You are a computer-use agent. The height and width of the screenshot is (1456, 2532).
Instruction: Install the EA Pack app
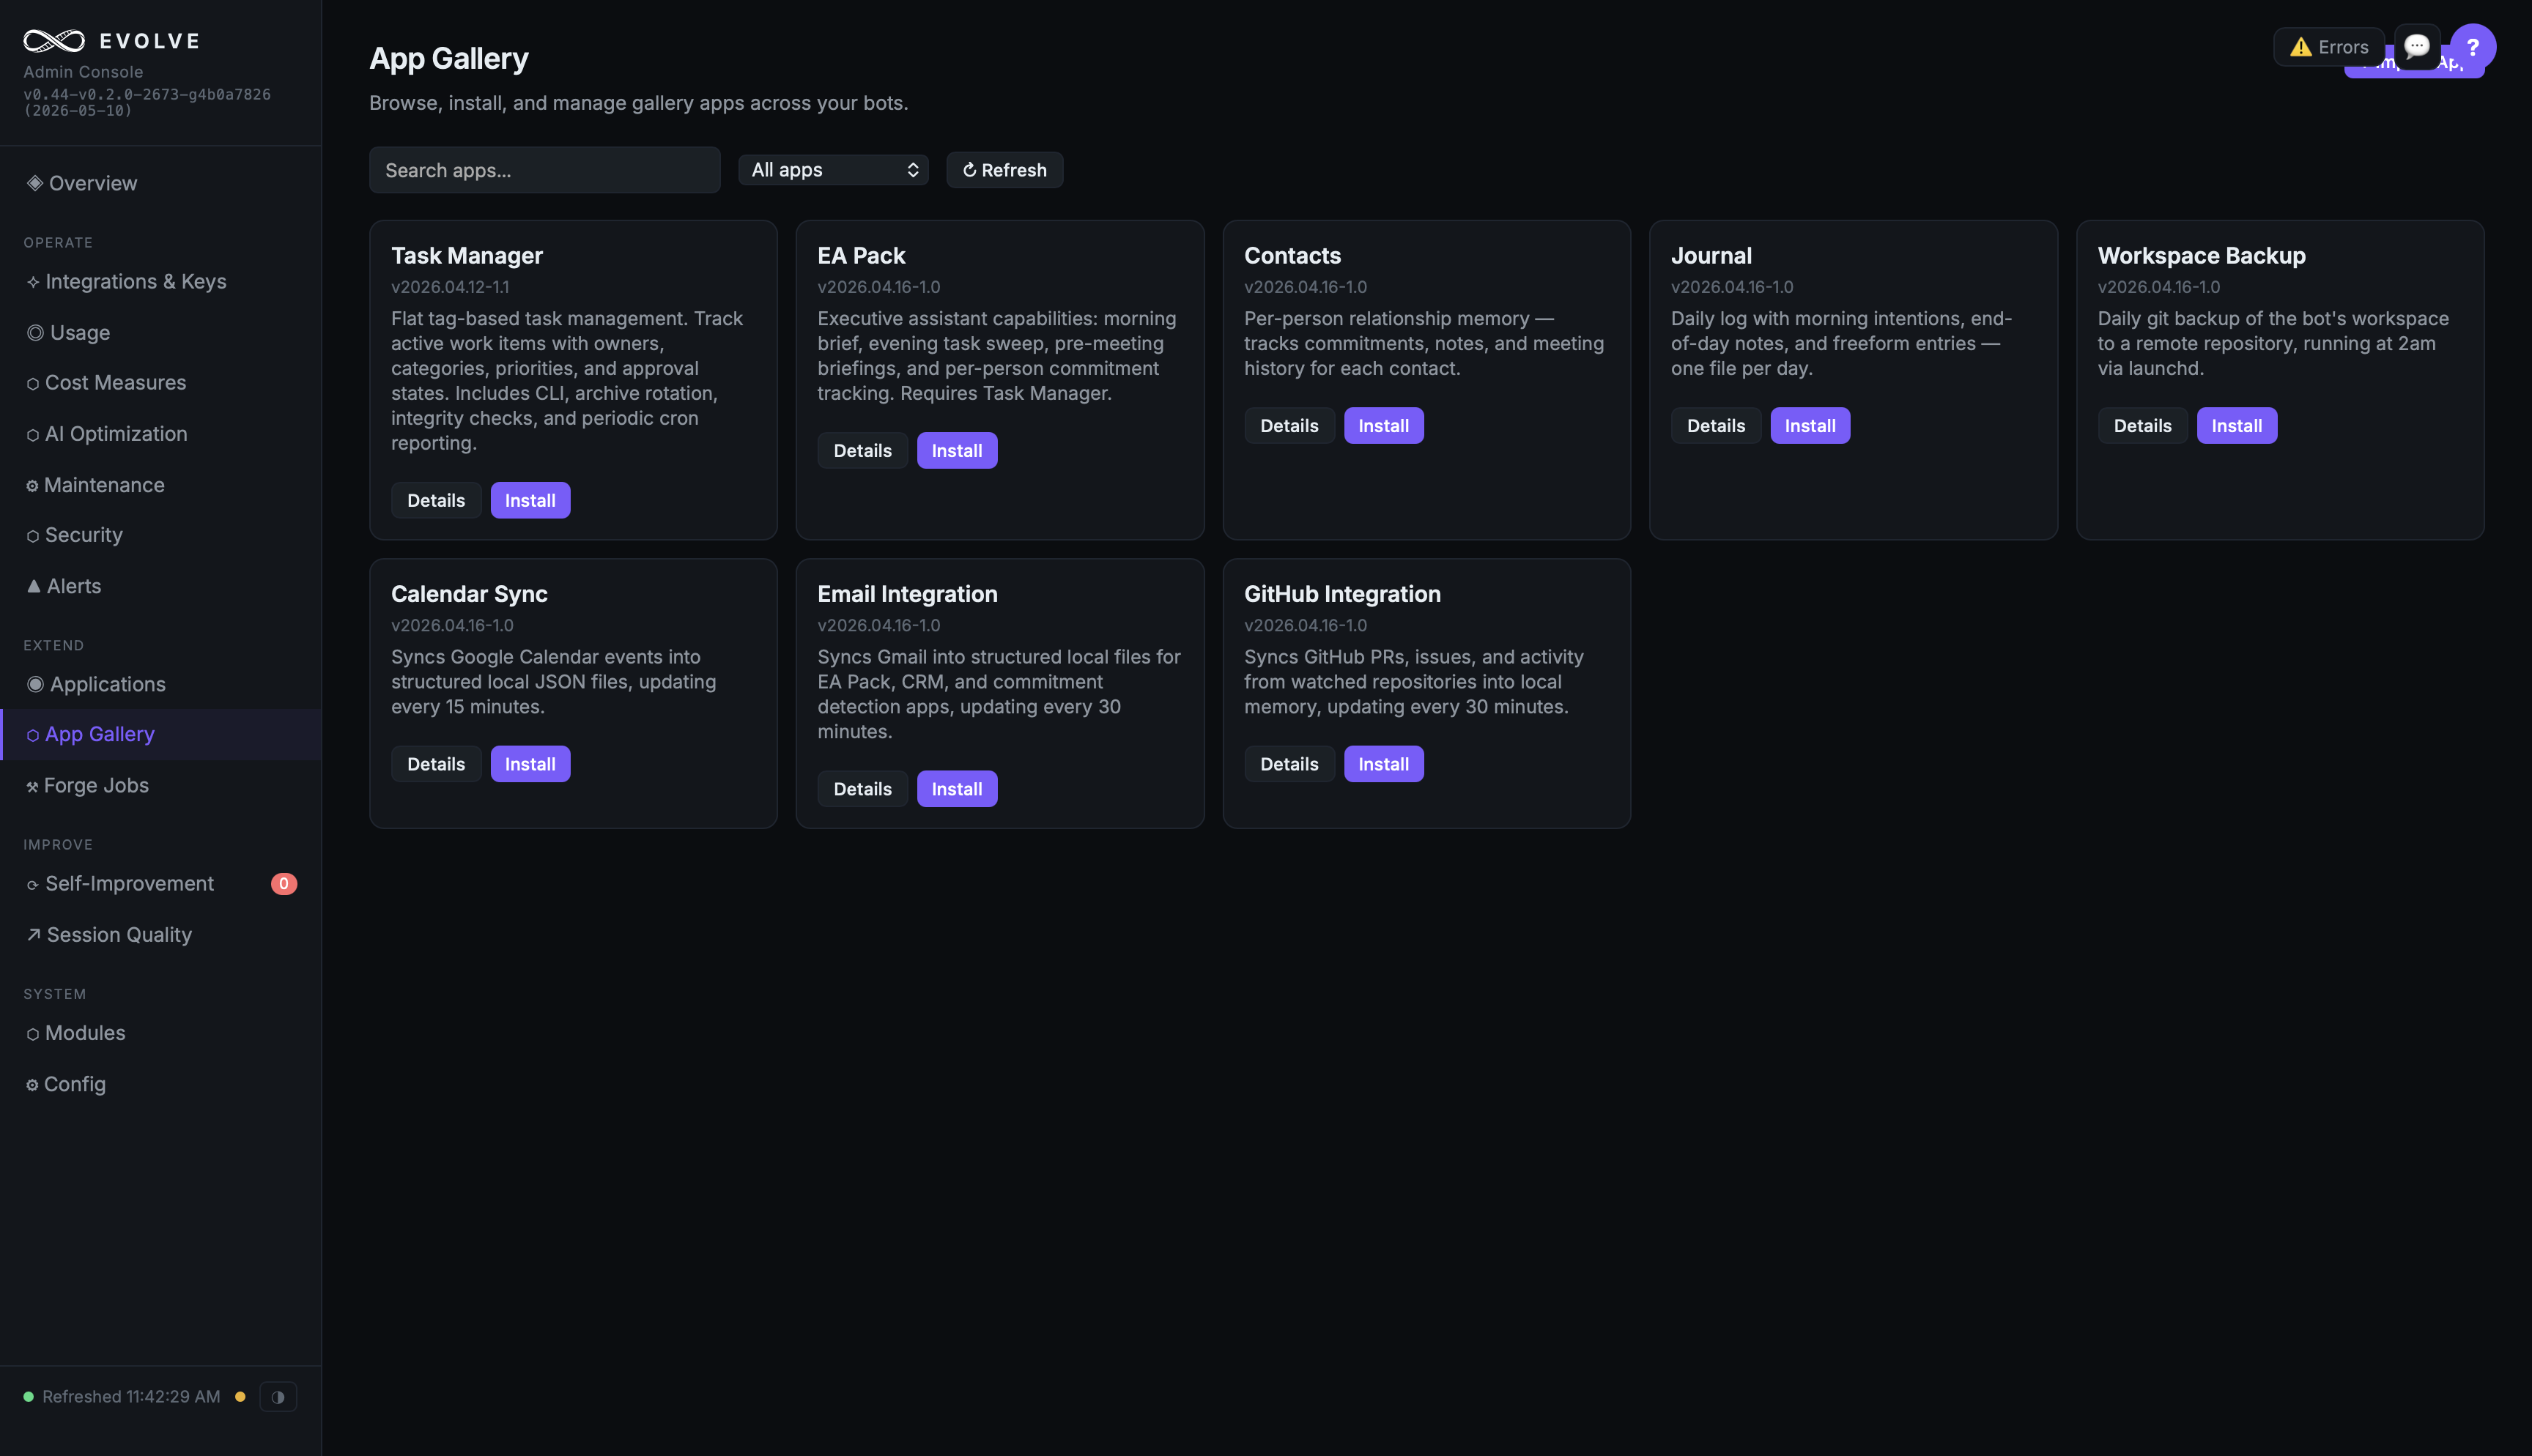coord(957,450)
